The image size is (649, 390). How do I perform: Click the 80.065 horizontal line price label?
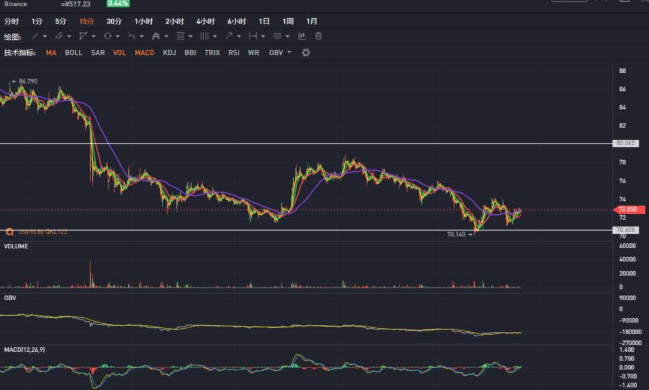(x=624, y=143)
